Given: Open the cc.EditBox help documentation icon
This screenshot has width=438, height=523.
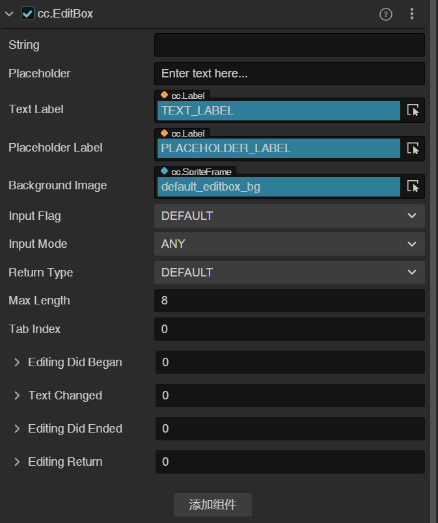Looking at the screenshot, I should pyautogui.click(x=386, y=14).
